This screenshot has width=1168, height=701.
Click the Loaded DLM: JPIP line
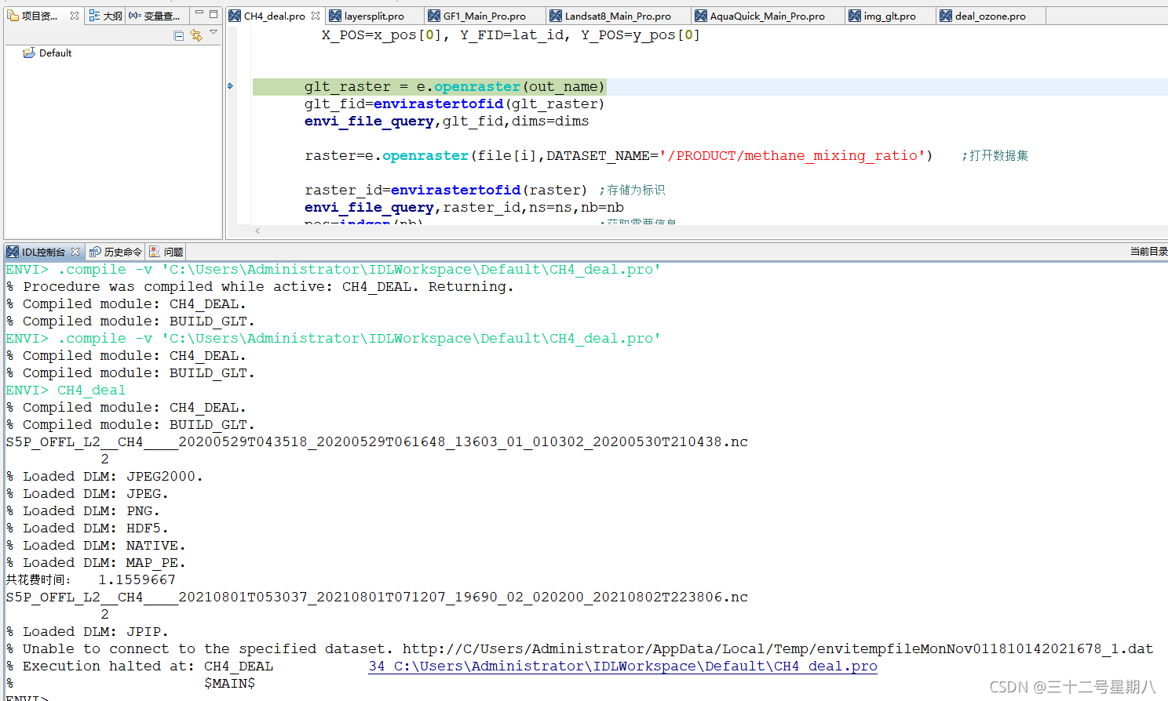tap(87, 631)
